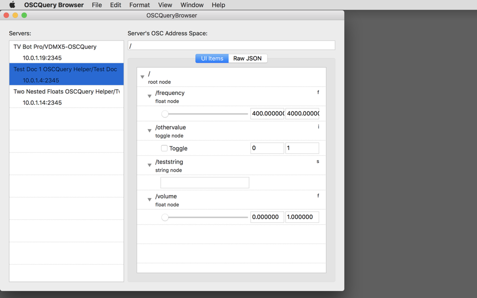Collapse the root node disclosure triangle

[142, 77]
